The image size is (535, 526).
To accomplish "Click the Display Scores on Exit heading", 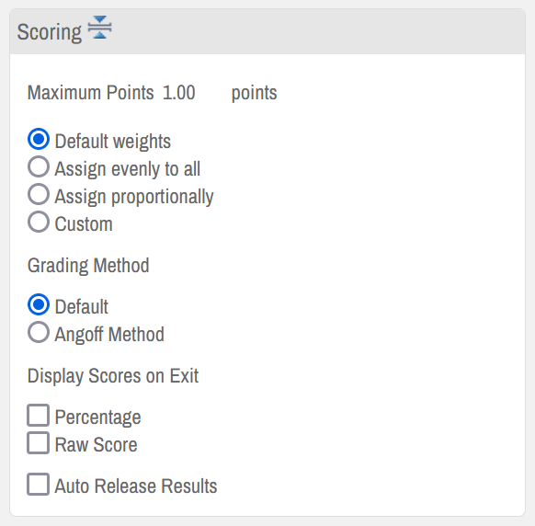I will (113, 376).
